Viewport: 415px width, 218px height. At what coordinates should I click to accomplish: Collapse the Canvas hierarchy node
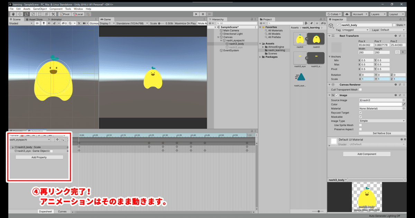point(219,37)
